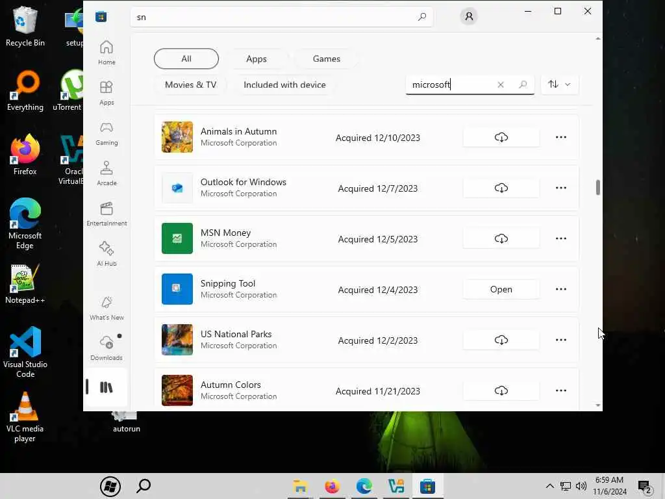Click the Autumn Colors thumbnail
This screenshot has width=665, height=499.
pos(177,390)
